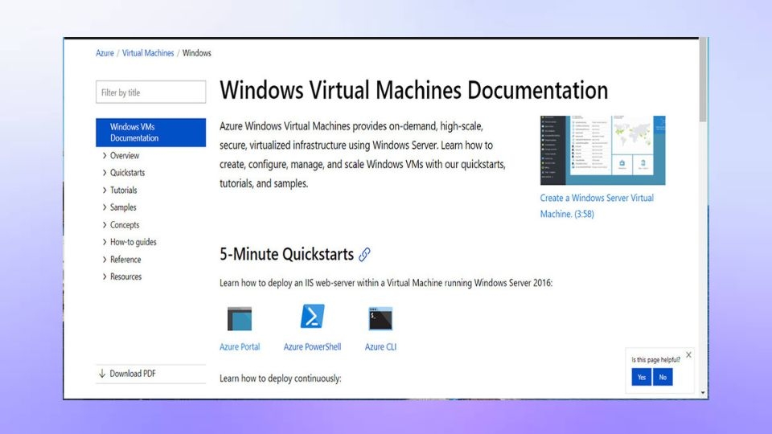
Task: Click the Azure Portal quickstart icon
Action: [240, 319]
